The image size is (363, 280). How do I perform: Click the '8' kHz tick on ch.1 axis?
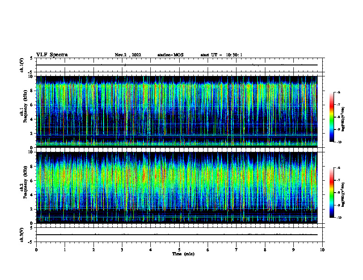click(x=32, y=91)
